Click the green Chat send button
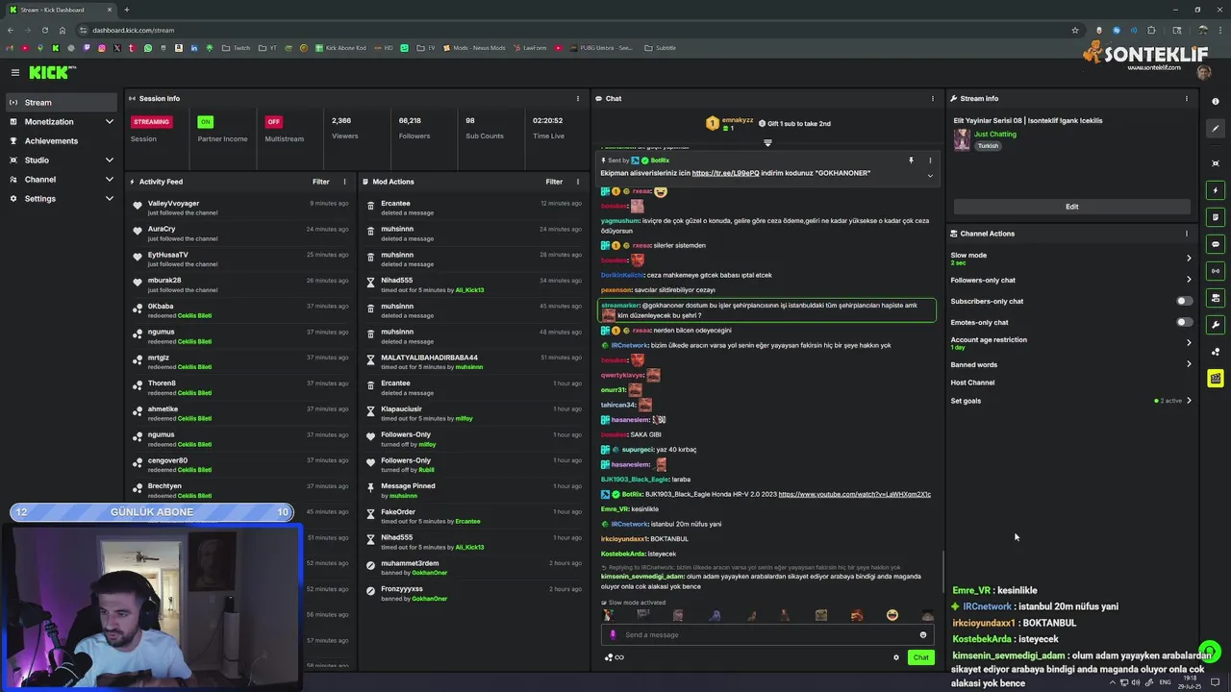 click(x=920, y=657)
